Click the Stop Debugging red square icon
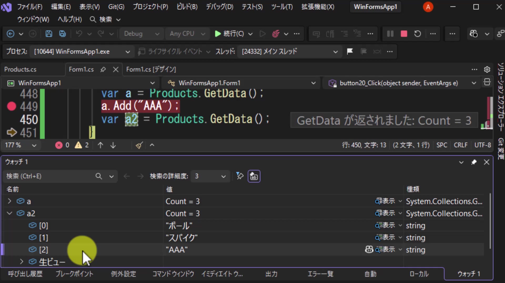The width and height of the screenshot is (505, 283). tap(404, 34)
